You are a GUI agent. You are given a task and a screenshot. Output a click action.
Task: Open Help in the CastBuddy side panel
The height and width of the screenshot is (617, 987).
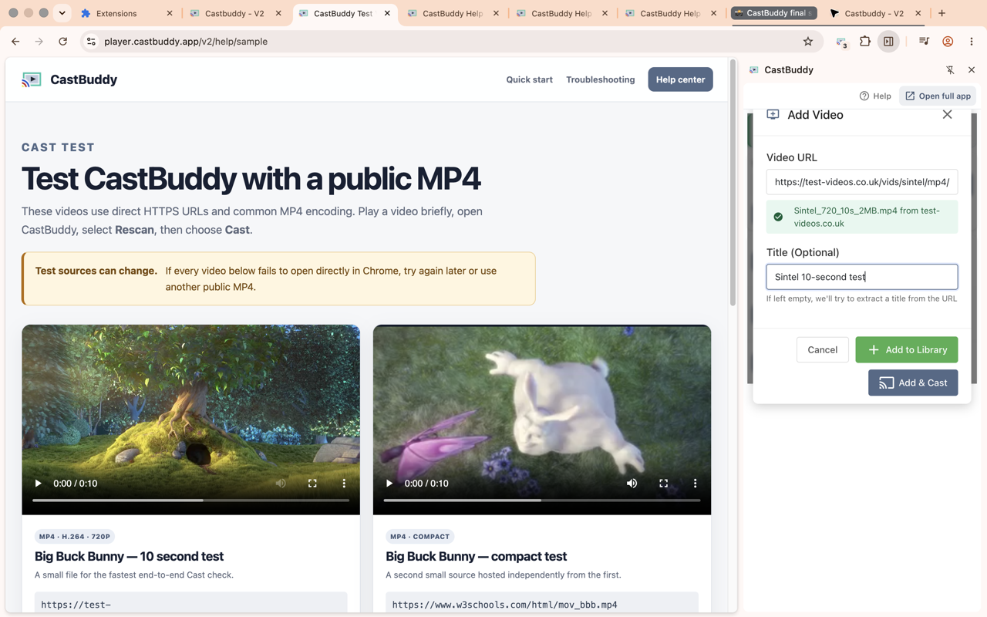pos(875,96)
